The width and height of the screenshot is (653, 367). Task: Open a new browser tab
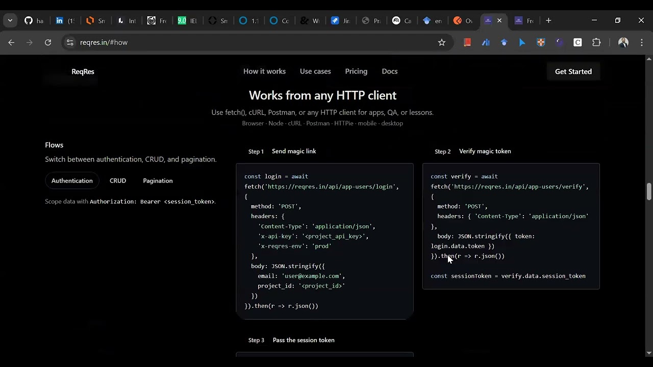point(548,20)
